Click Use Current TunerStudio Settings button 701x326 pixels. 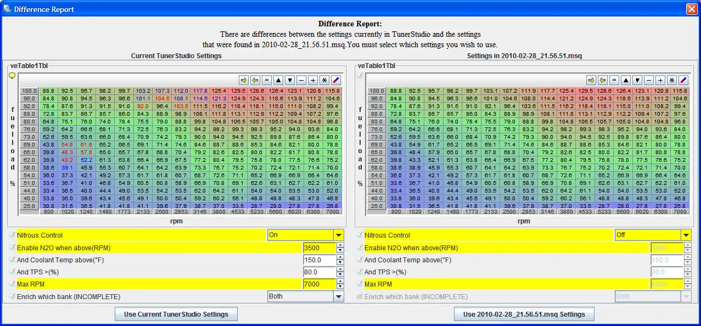(176, 314)
